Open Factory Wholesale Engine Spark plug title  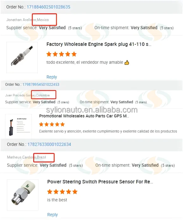pyautogui.click(x=99, y=44)
